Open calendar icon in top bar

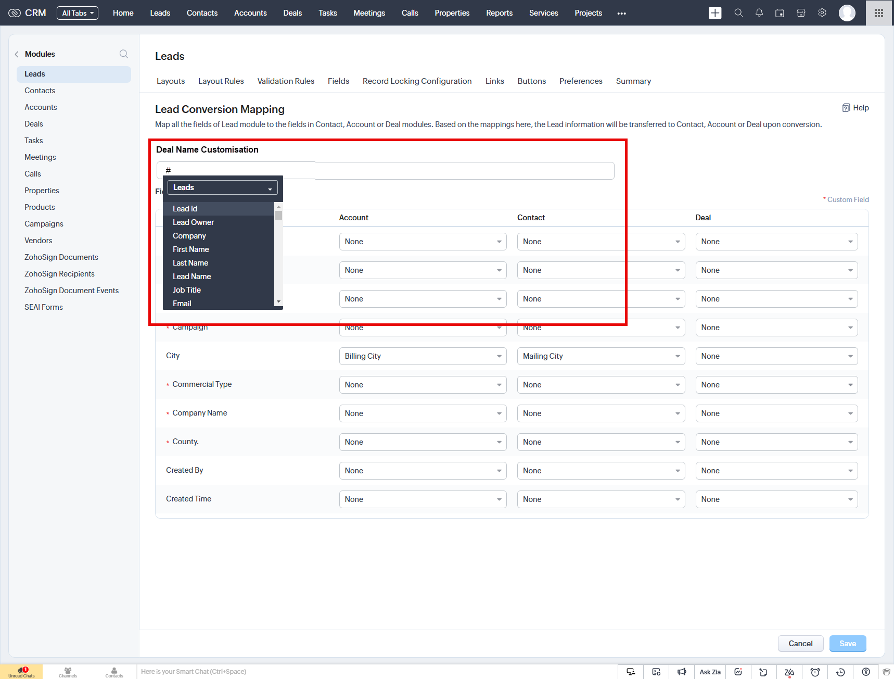(780, 13)
